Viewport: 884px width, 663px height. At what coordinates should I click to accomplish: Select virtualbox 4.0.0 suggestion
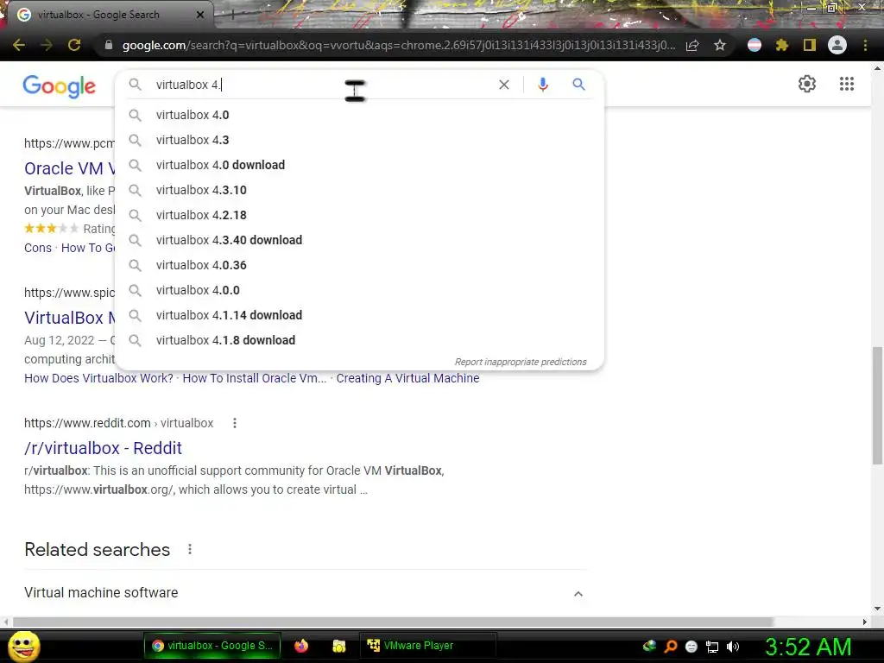[360, 290]
